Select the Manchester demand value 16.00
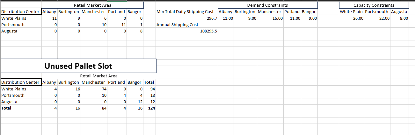 pyautogui.click(x=270, y=18)
